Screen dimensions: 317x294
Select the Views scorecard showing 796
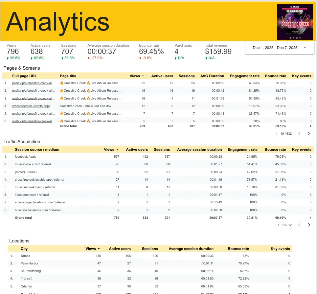pos(13,52)
